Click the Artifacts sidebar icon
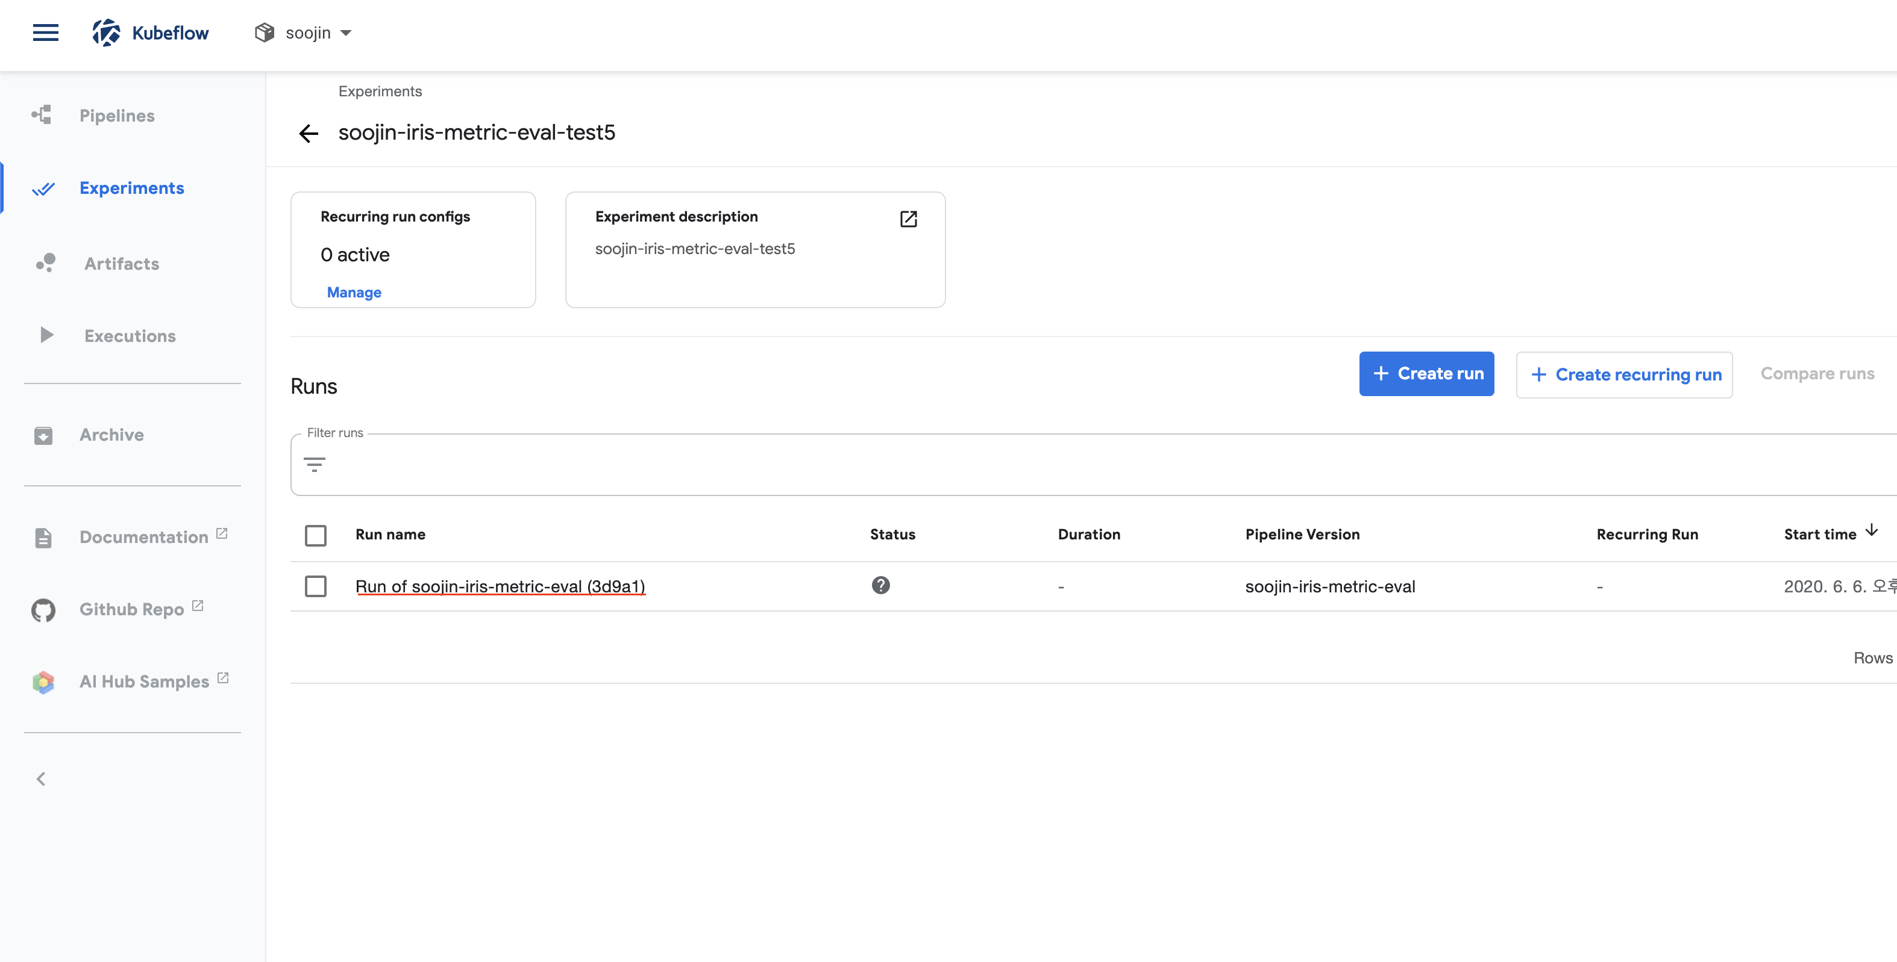The width and height of the screenshot is (1897, 962). click(46, 263)
